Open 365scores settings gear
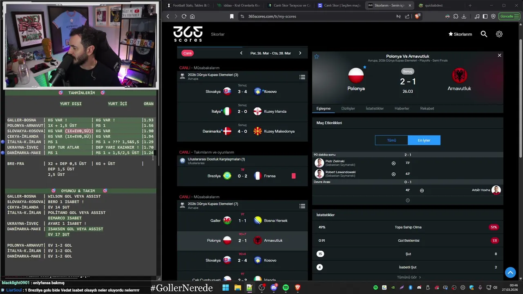Viewport: 523px width, 294px height. tap(499, 34)
